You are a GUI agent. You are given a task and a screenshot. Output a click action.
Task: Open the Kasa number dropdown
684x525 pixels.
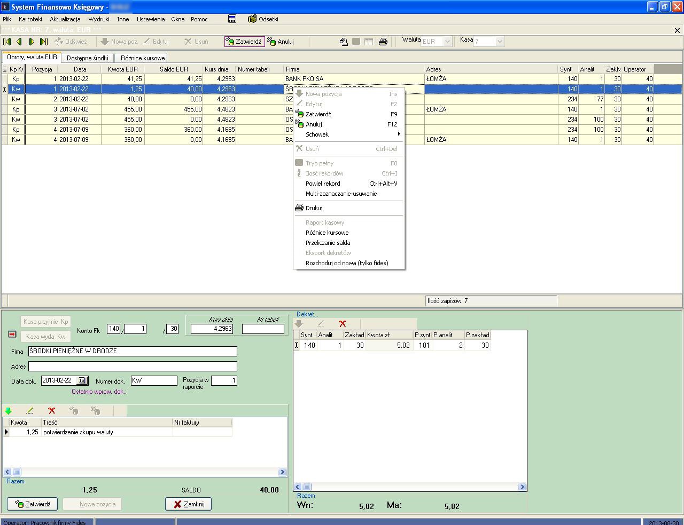[x=500, y=41]
